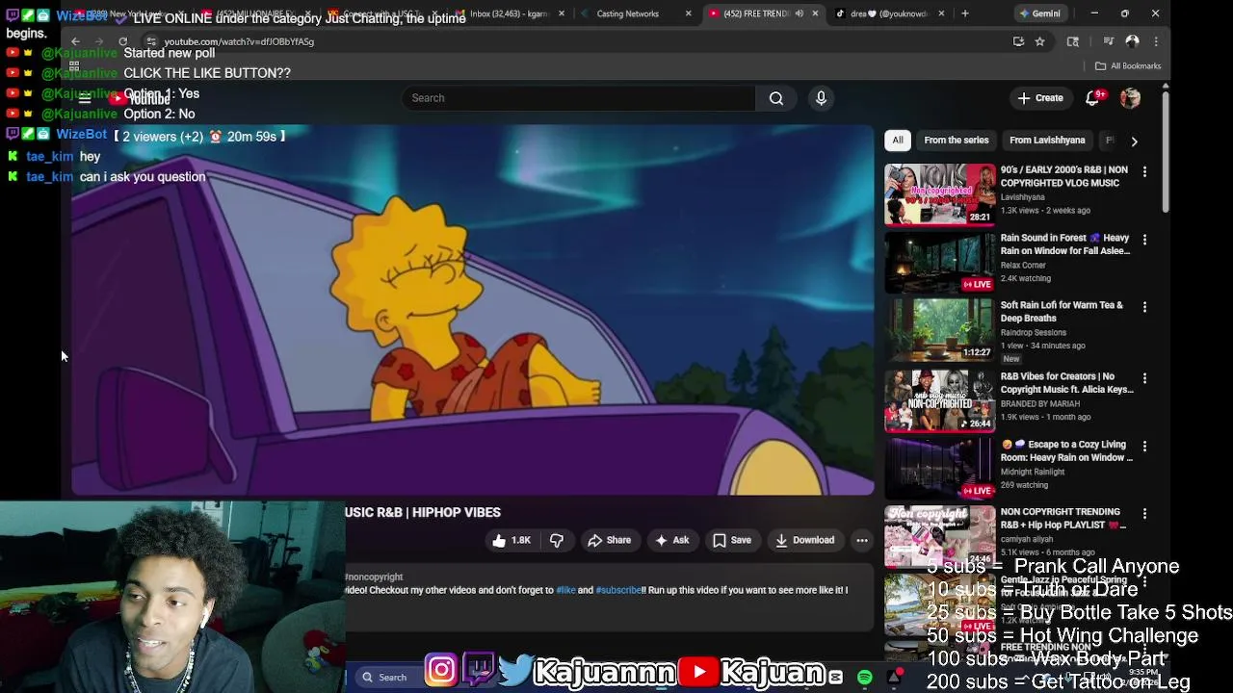Screen dimensions: 1233x693
Task: Select the From Lavishhyana chip
Action: click(x=1047, y=141)
